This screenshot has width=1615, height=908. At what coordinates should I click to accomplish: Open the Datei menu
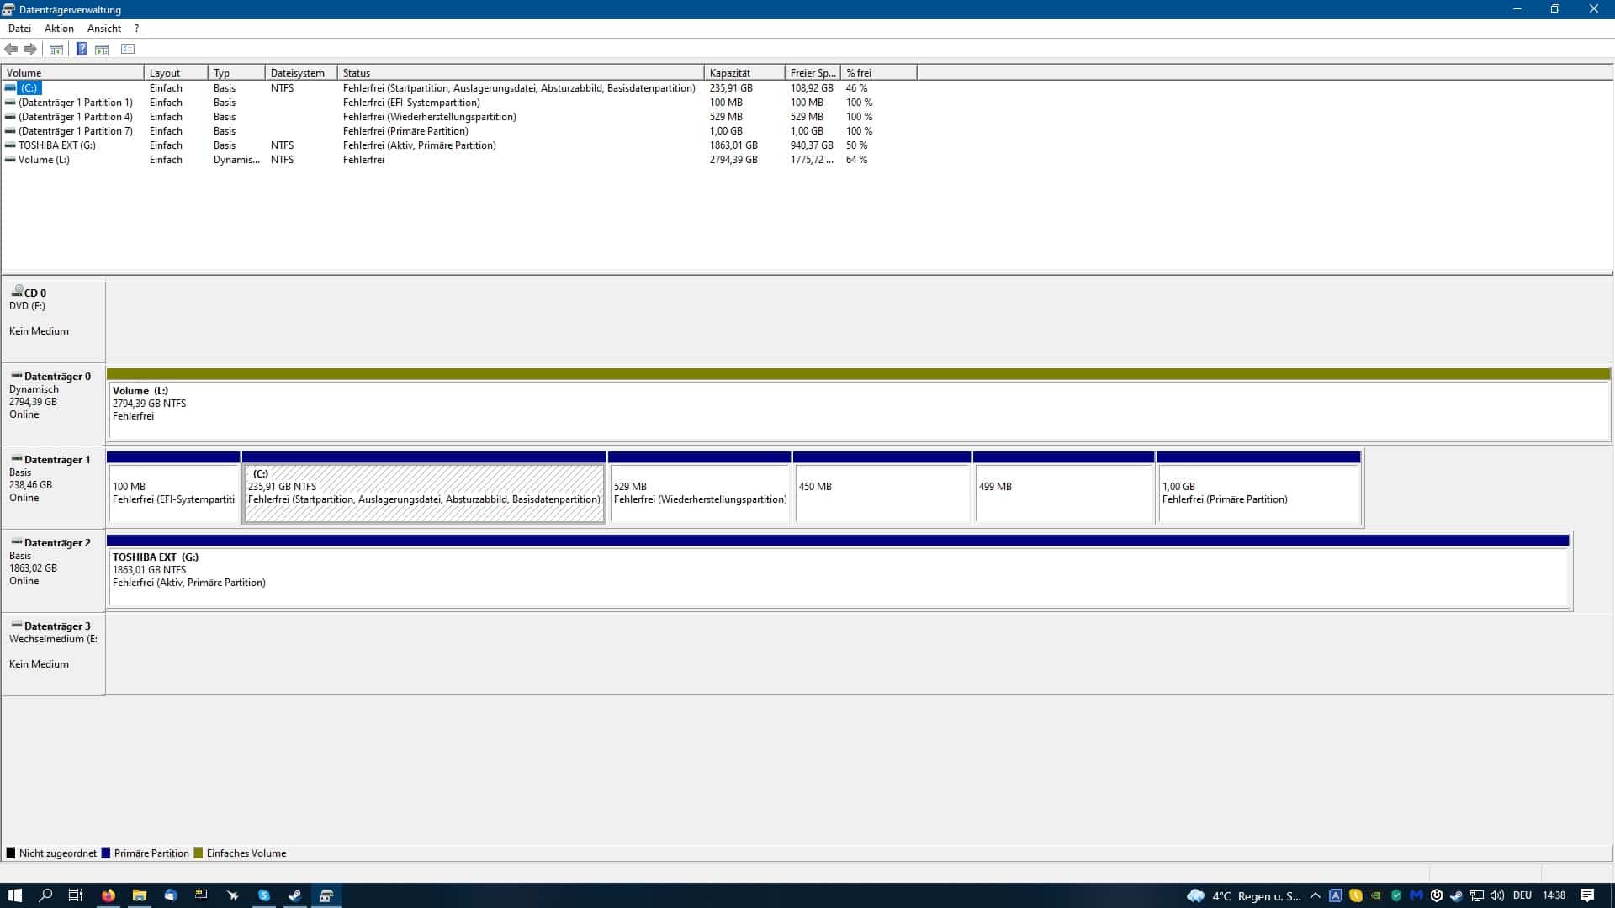point(19,29)
